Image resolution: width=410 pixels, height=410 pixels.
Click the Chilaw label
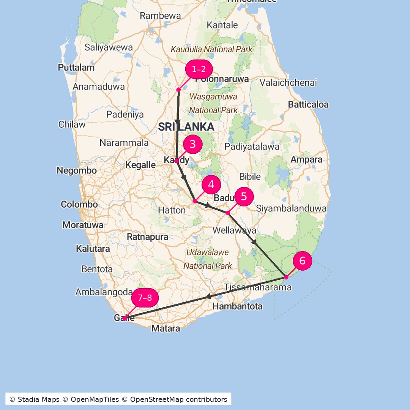[72, 124]
